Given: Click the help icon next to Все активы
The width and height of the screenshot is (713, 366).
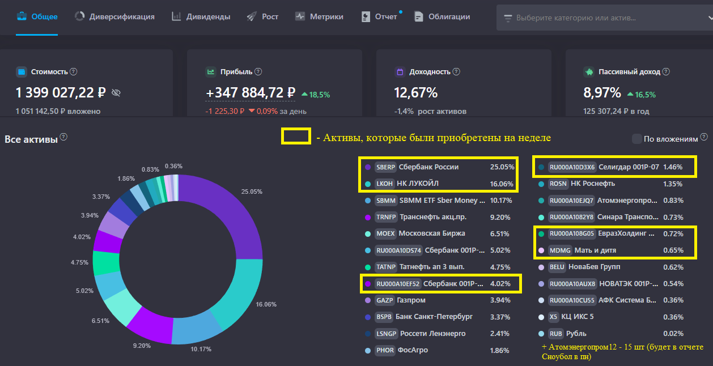Looking at the screenshot, I should [x=63, y=137].
